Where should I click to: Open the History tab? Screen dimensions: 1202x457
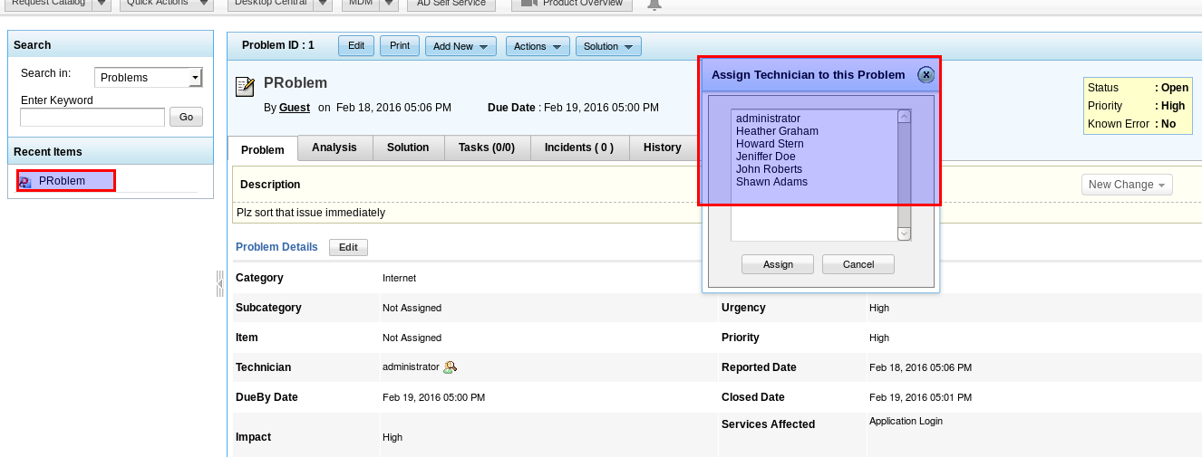[662, 148]
